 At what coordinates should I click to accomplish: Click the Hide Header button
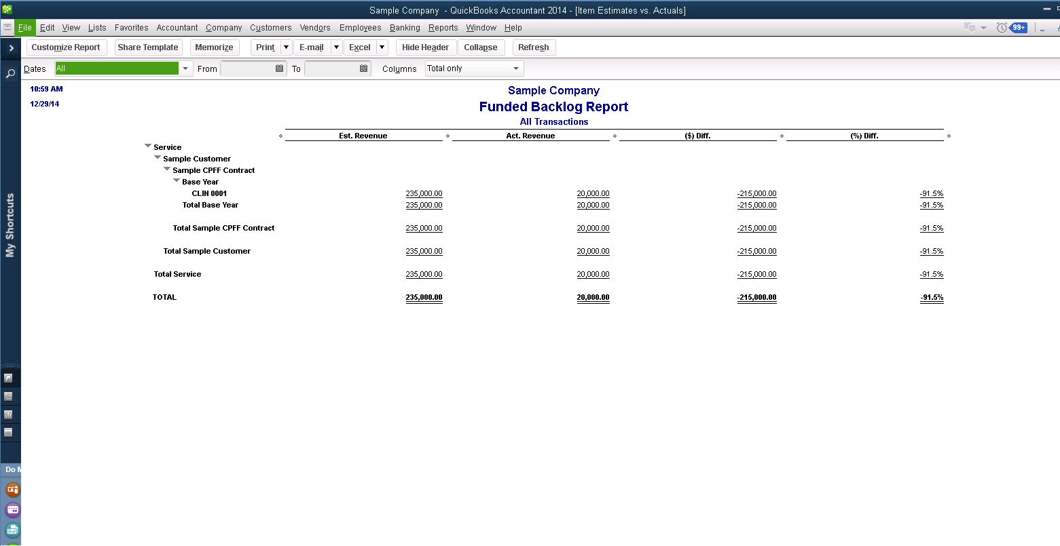pyautogui.click(x=425, y=47)
